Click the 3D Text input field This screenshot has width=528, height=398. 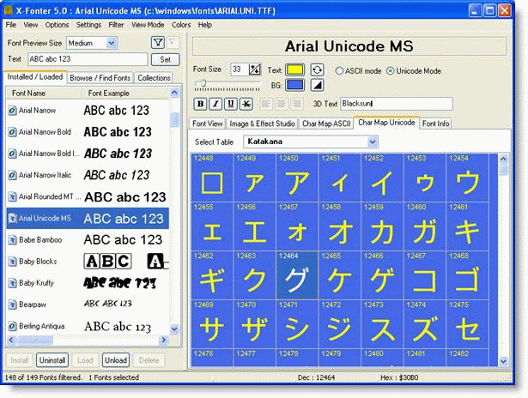(397, 104)
